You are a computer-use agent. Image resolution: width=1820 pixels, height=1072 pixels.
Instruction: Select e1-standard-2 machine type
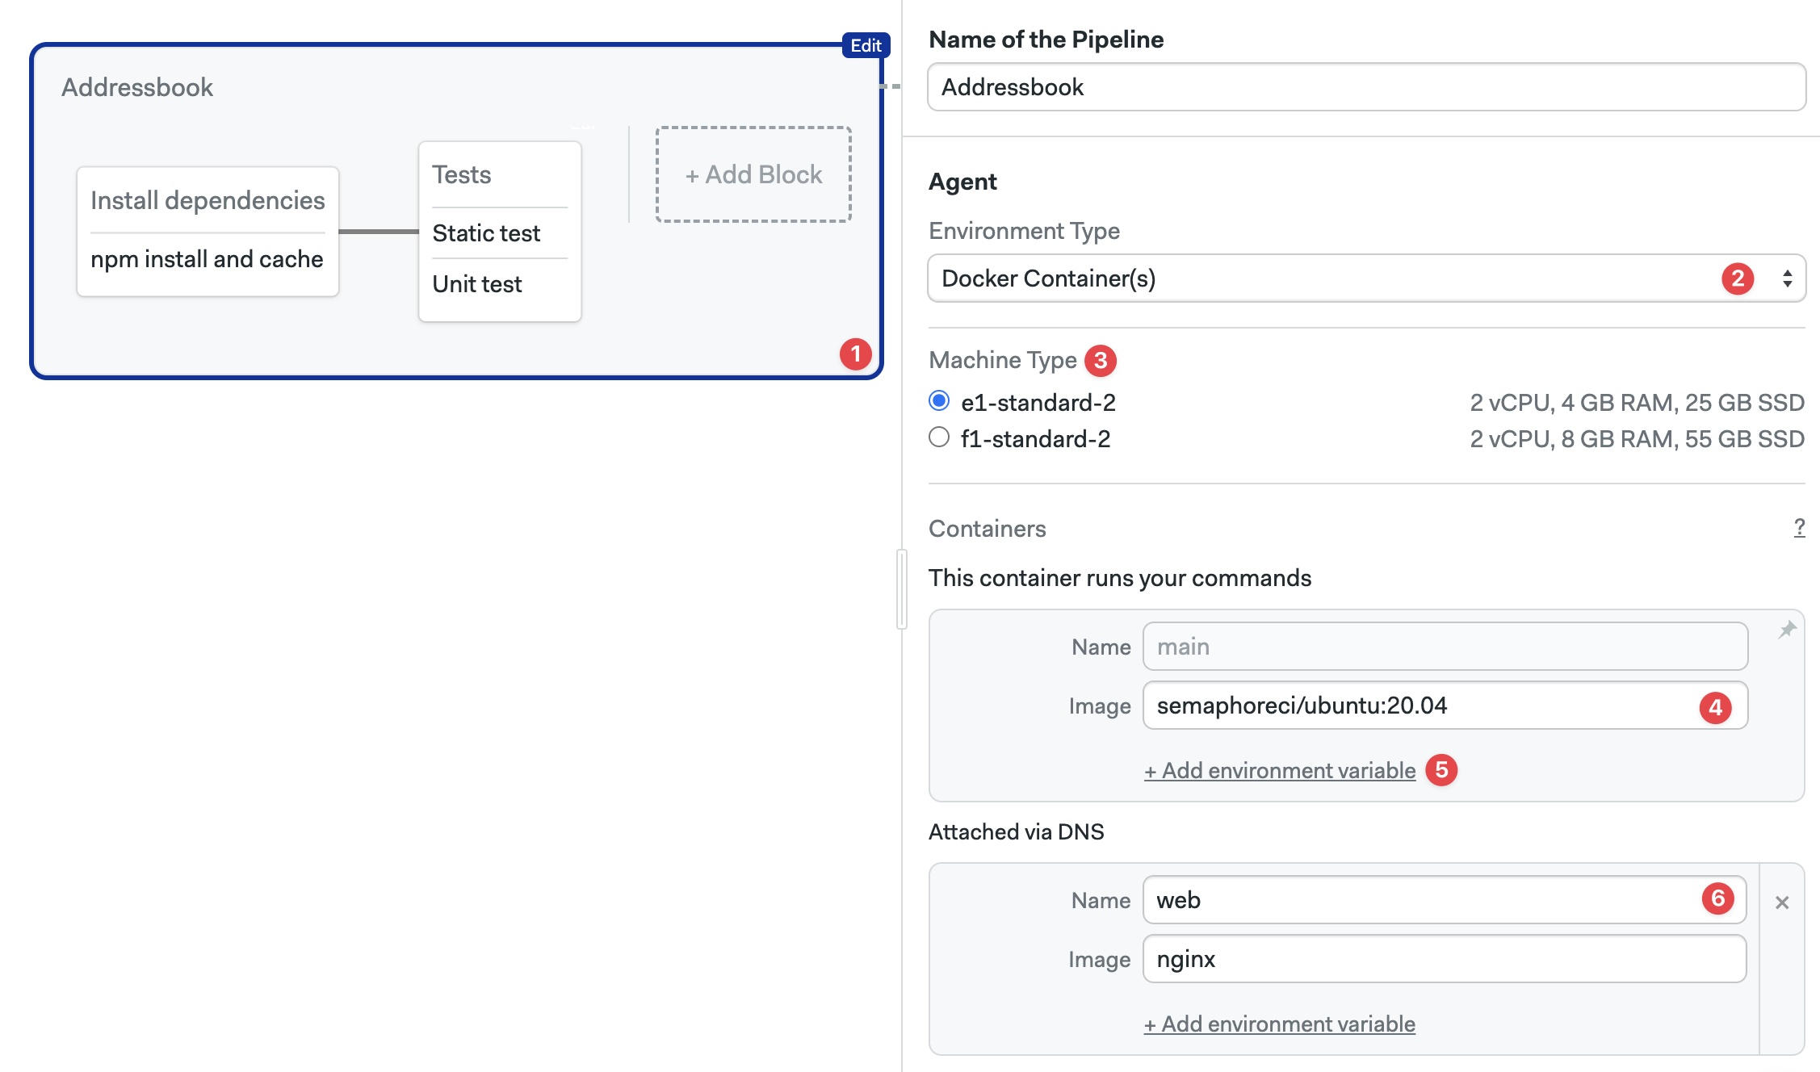(x=939, y=401)
